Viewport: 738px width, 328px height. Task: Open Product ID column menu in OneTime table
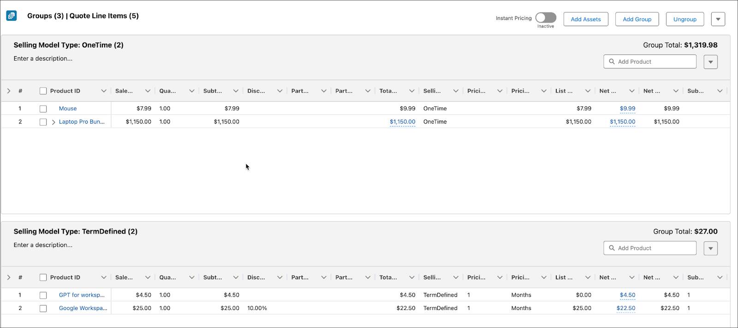(104, 91)
